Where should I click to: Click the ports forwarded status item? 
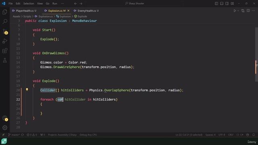tap(43, 135)
